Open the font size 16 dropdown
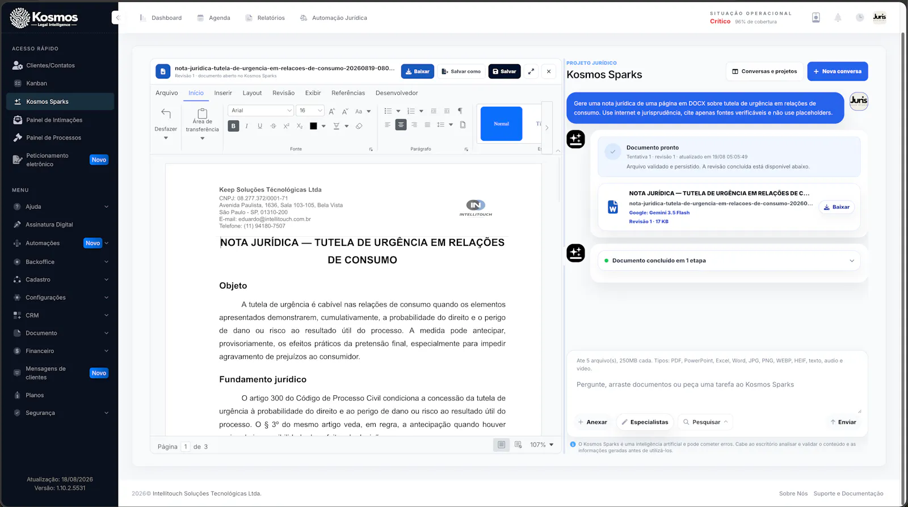 point(310,111)
